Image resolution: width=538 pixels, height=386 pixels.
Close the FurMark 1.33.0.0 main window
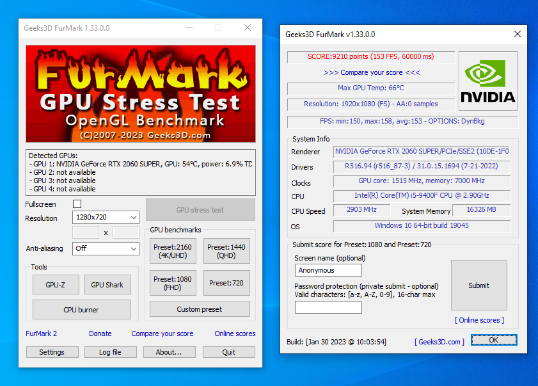248,28
